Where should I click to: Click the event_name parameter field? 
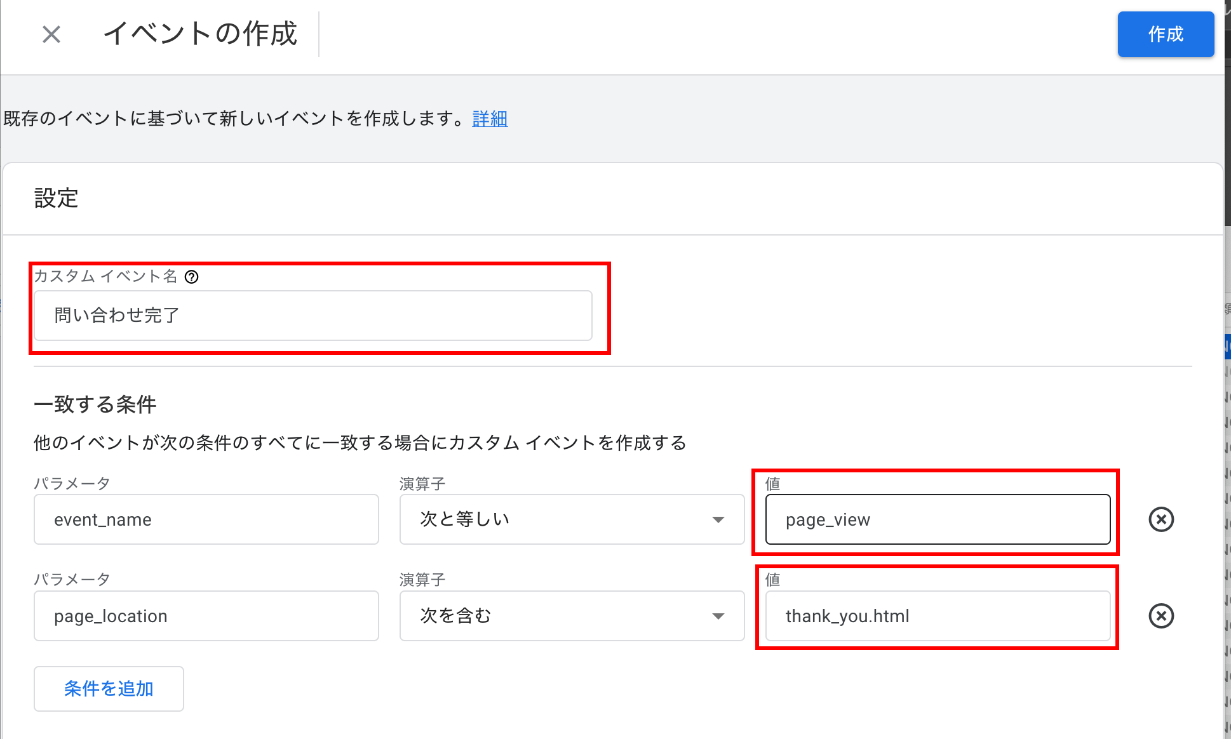coord(206,519)
